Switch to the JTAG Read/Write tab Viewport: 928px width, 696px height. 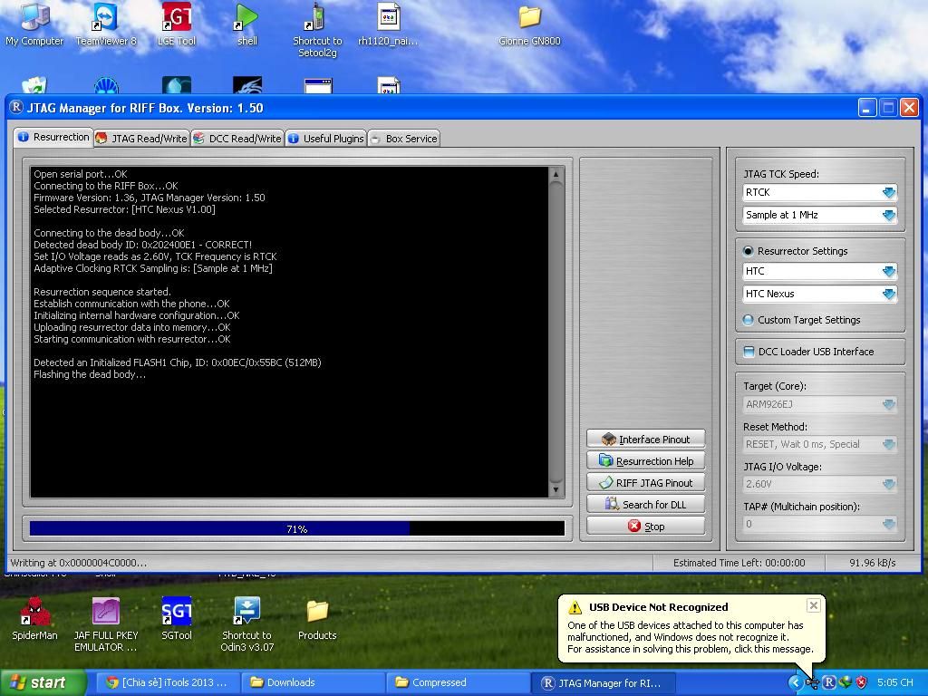141,139
